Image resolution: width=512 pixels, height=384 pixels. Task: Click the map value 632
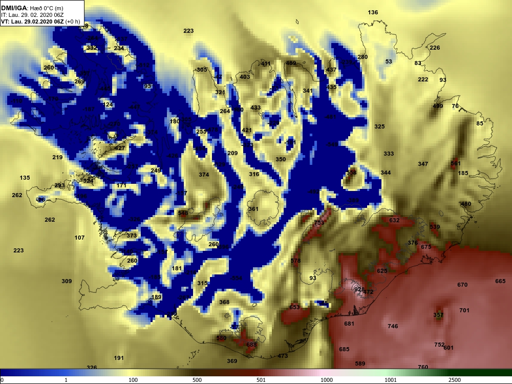click(x=394, y=220)
